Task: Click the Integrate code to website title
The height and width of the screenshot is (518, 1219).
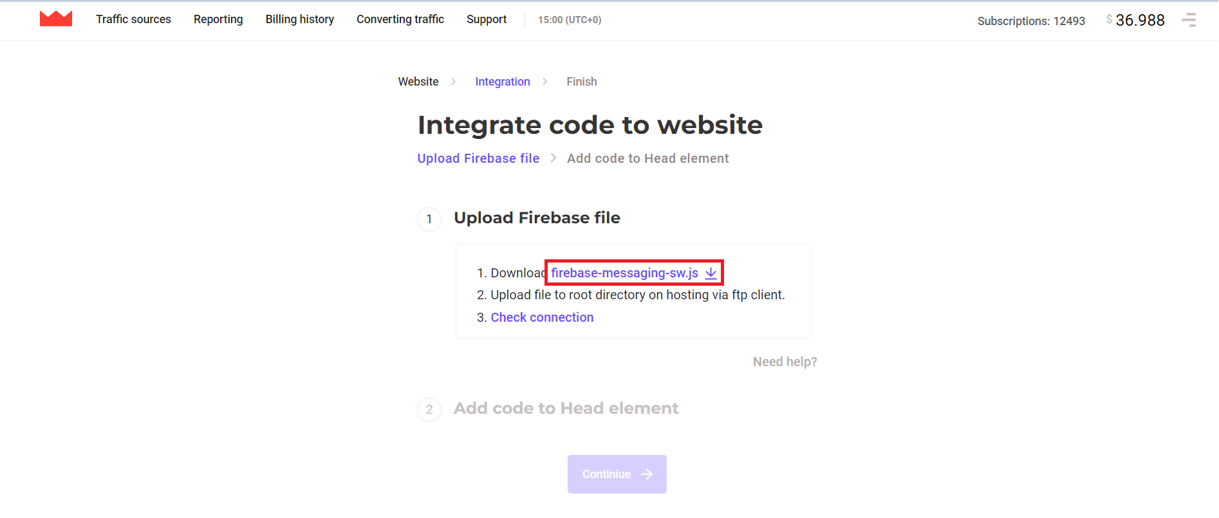Action: [590, 125]
